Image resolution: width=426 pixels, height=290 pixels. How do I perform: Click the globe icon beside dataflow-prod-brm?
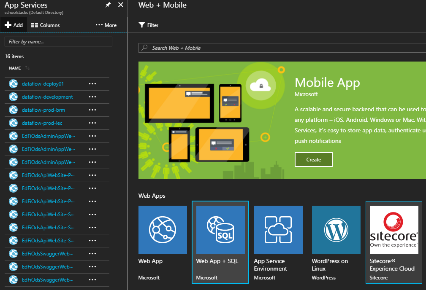[x=14, y=110]
